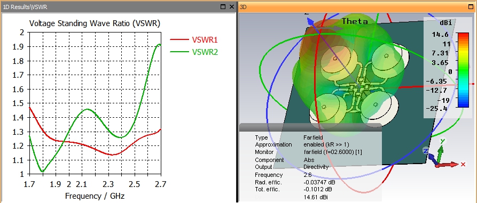The height and width of the screenshot is (203, 477).
Task: Click the 2.7 tick on frequency axis
Action: (160, 184)
